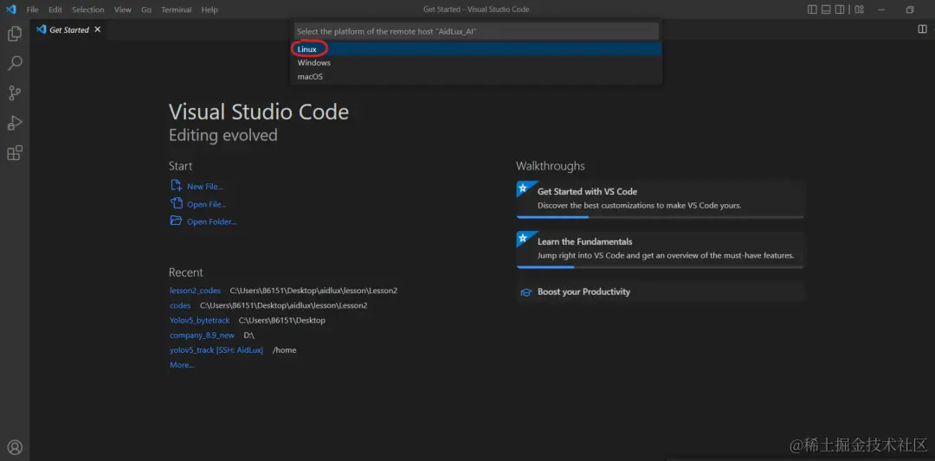Open Source Control view in activity bar
Viewport: 935px width, 461px height.
click(x=15, y=93)
